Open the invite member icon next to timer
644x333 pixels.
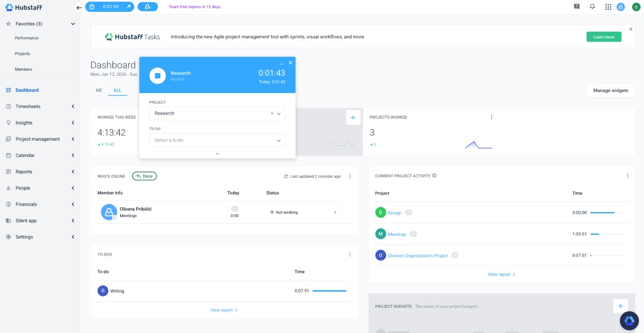pyautogui.click(x=148, y=7)
